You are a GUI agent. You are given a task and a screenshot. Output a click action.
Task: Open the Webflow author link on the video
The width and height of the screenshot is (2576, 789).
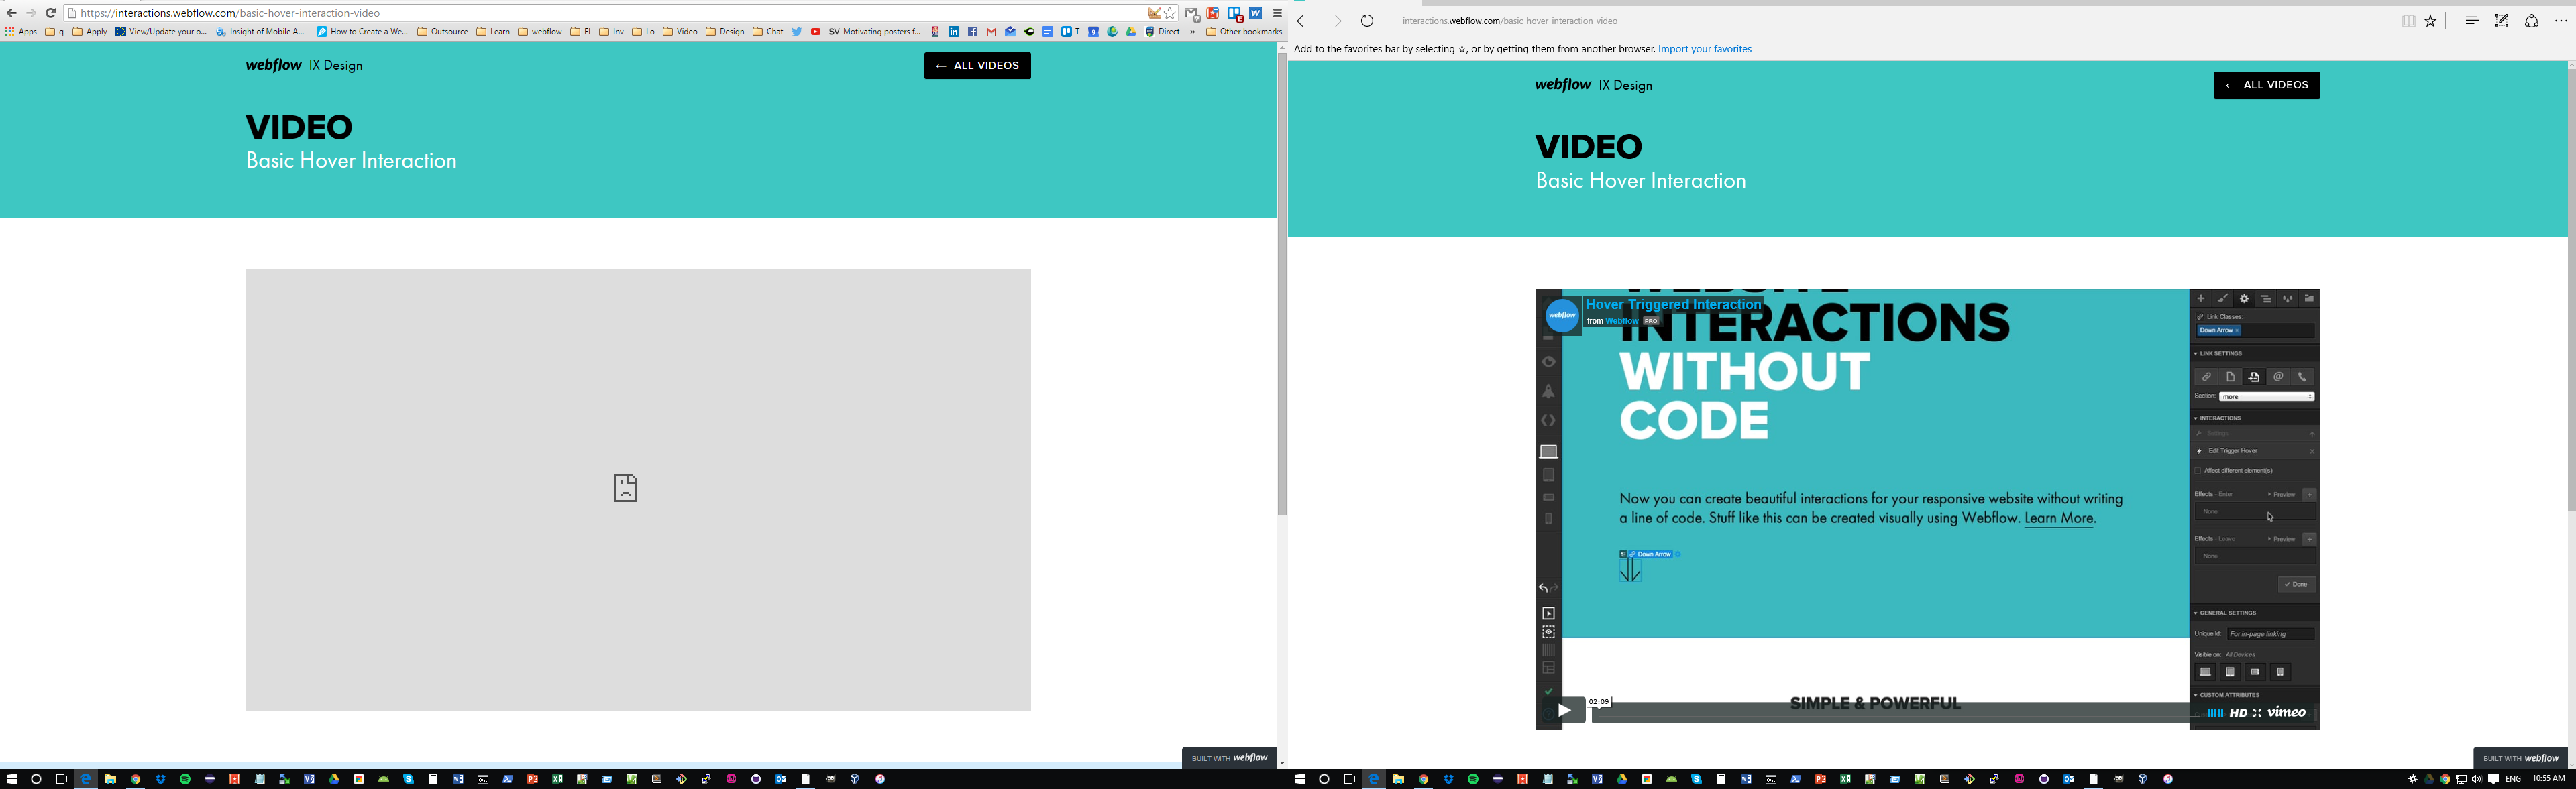pyautogui.click(x=1622, y=322)
